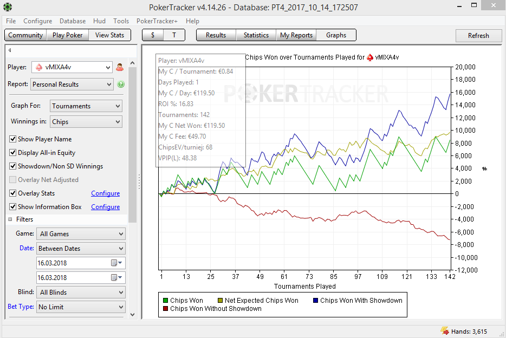Screen dimensions: 506x338
Task: Click Configure link for Overlay Stats
Action: [x=105, y=193]
